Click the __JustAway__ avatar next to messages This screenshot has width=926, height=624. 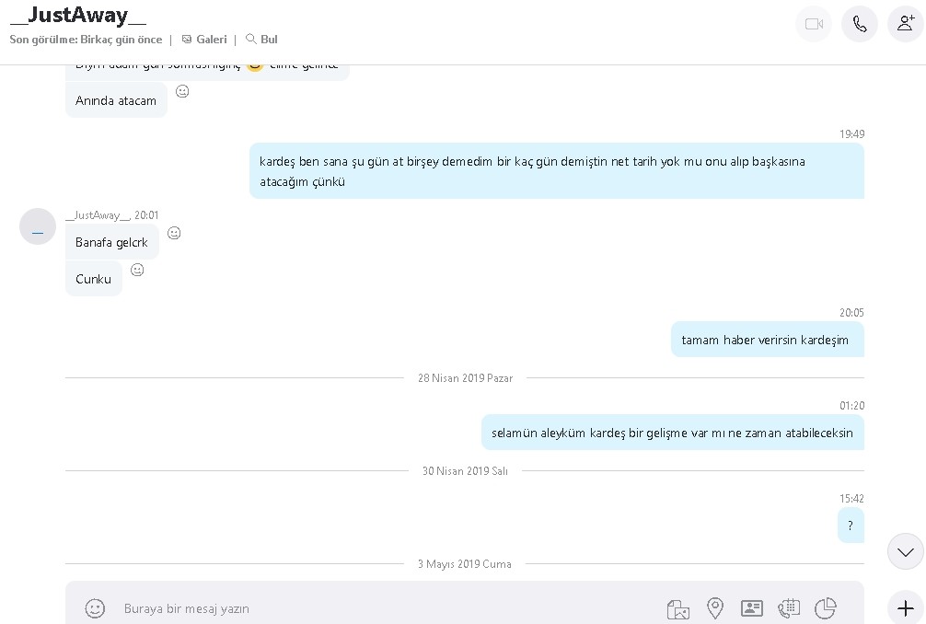pyautogui.click(x=38, y=226)
